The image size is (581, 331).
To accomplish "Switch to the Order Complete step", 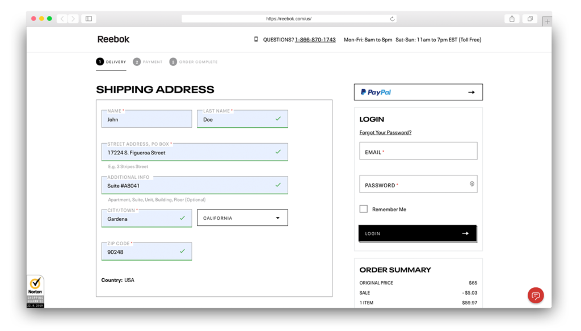I will point(193,62).
